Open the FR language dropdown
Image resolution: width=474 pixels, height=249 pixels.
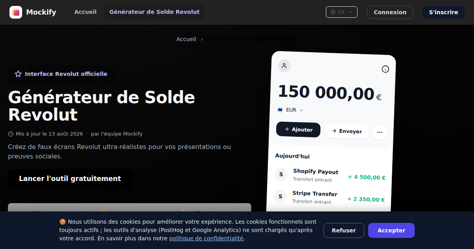342,12
